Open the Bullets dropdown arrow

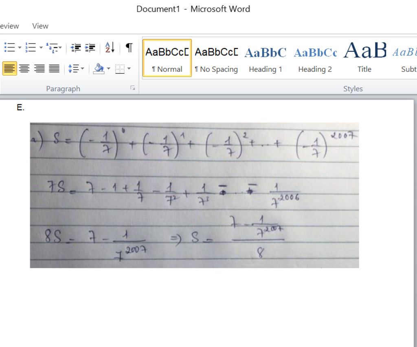click(20, 48)
